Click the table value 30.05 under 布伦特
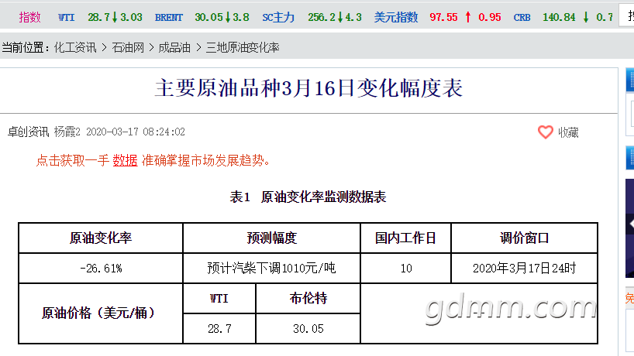 pyautogui.click(x=308, y=329)
